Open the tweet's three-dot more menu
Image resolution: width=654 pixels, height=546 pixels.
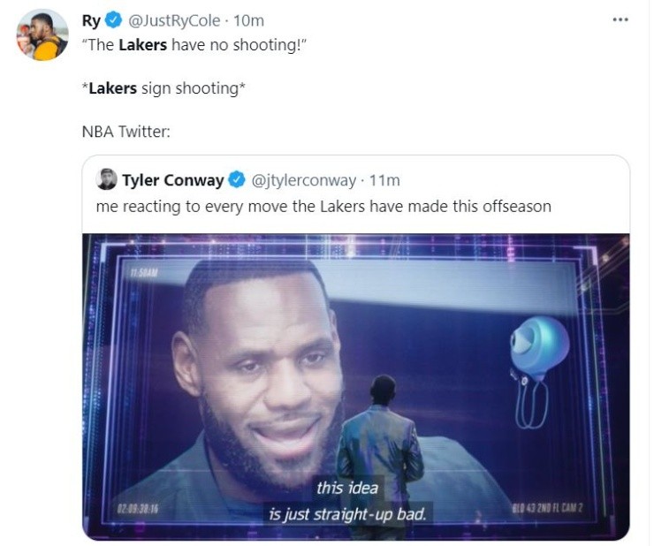620,19
